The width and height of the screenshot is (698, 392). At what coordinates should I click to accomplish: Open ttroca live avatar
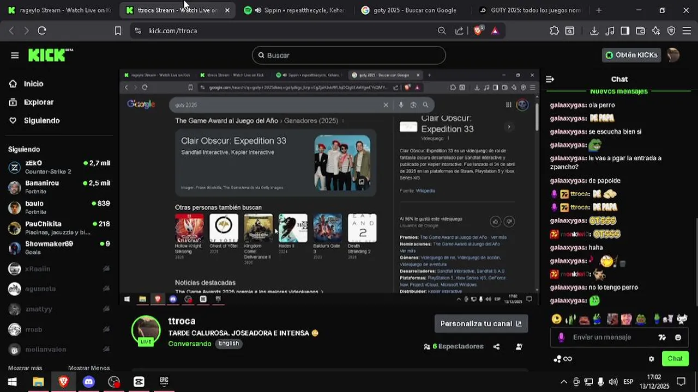146,330
